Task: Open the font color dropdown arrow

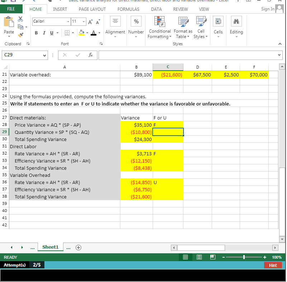Action: click(99, 33)
